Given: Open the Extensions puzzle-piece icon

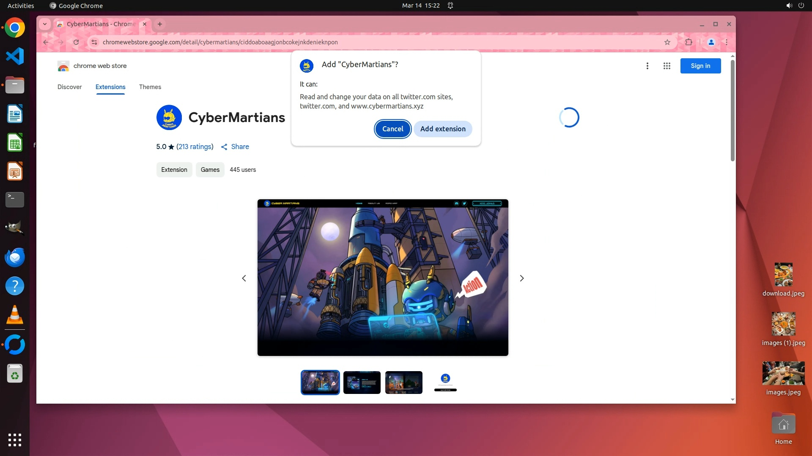Looking at the screenshot, I should click(689, 42).
